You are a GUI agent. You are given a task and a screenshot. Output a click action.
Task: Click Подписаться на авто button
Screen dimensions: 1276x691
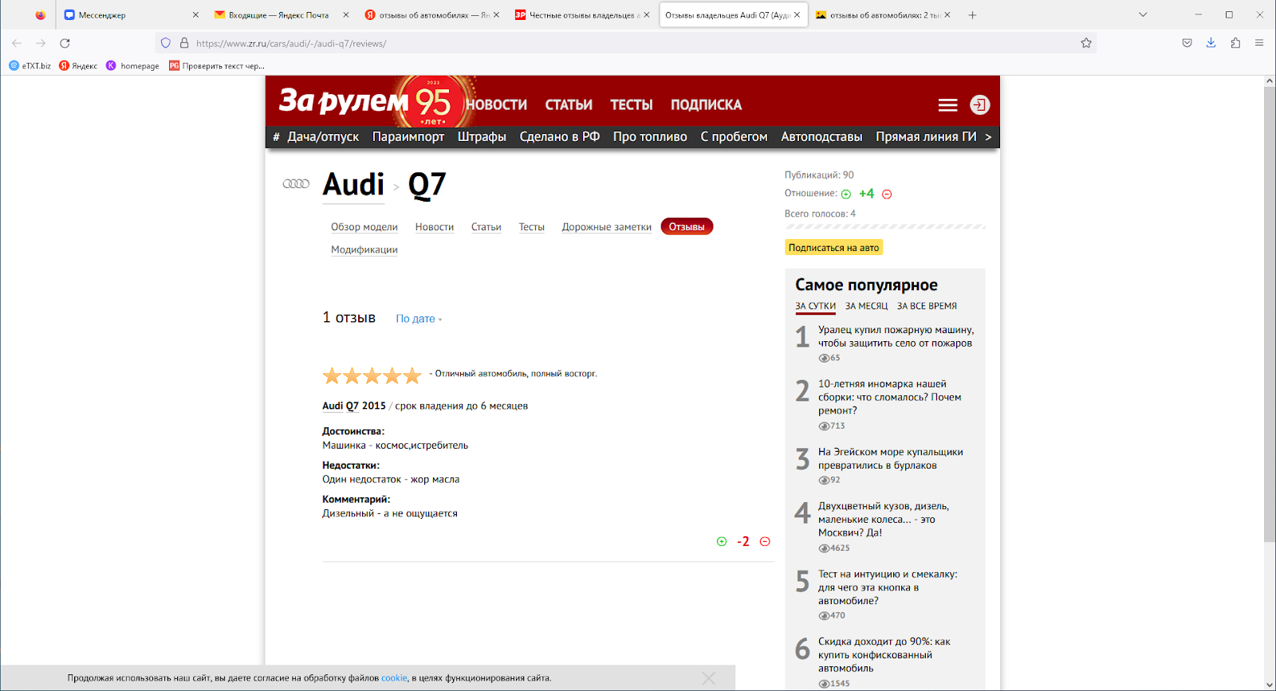[833, 248]
